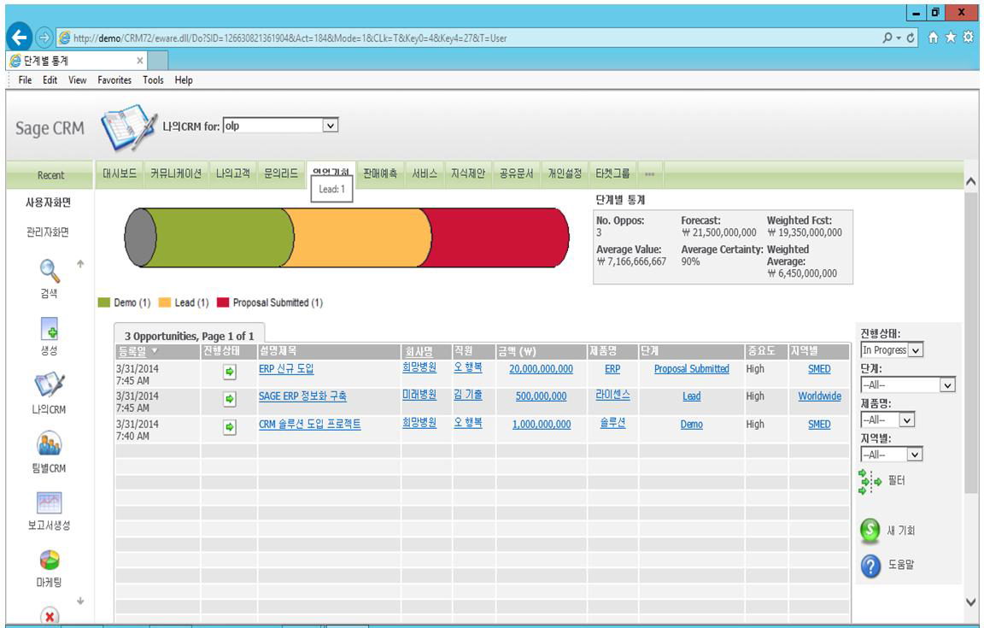The height and width of the screenshot is (628, 984).
Task: Open the Tools menu
Action: 153,79
